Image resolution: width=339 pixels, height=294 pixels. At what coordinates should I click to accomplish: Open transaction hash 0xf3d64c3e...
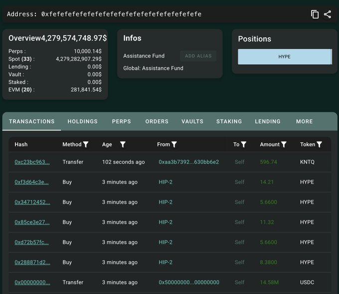tap(31, 182)
